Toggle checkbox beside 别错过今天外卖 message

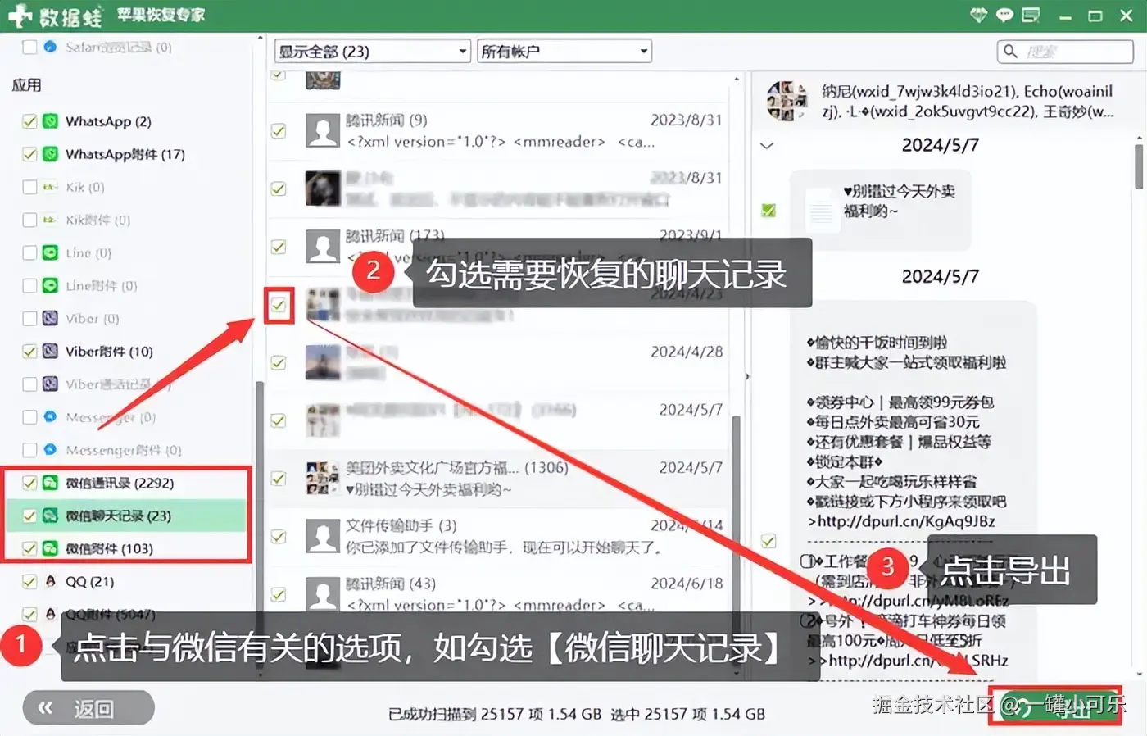[x=768, y=211]
